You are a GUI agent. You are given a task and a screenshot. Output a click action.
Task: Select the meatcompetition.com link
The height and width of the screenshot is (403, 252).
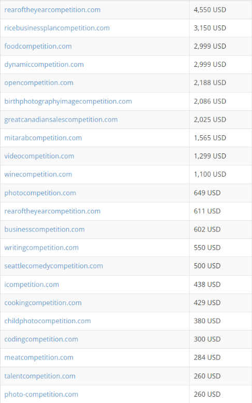[39, 357]
